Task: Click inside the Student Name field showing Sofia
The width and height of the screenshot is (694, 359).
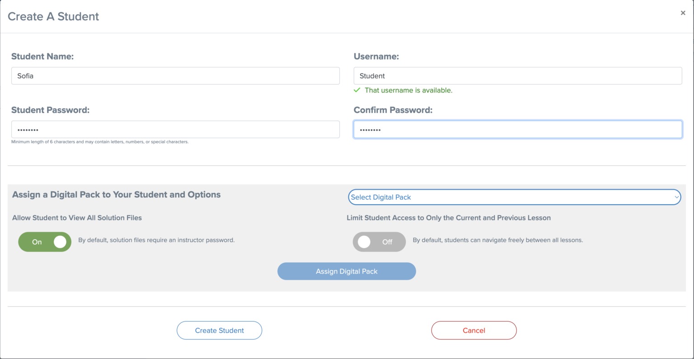Action: (x=175, y=75)
